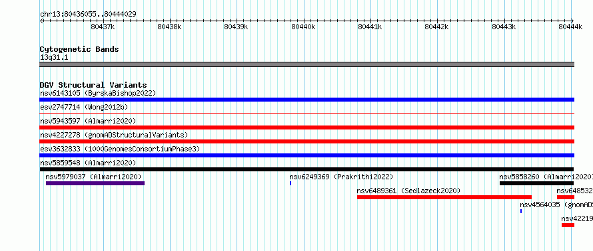Click the nsv4564035 gnomAD label

tap(556, 205)
